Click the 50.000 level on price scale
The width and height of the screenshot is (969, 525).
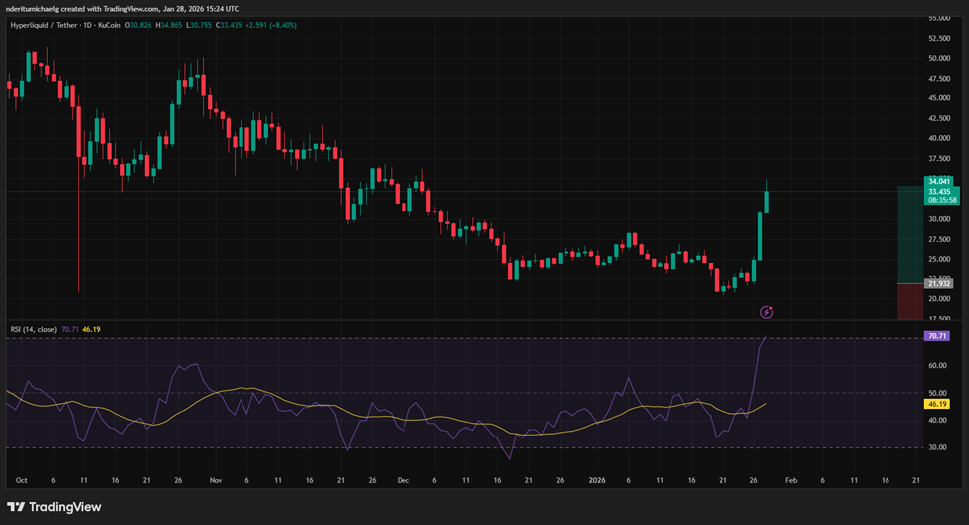[x=939, y=58]
